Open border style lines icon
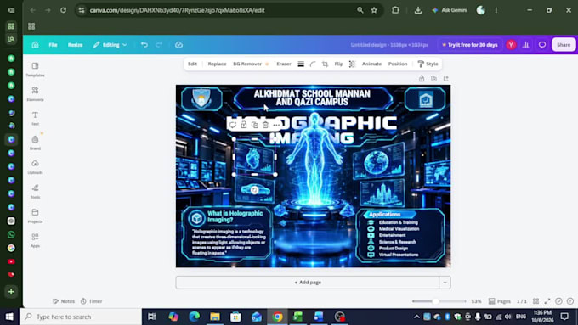This screenshot has width=578, height=325. [301, 64]
